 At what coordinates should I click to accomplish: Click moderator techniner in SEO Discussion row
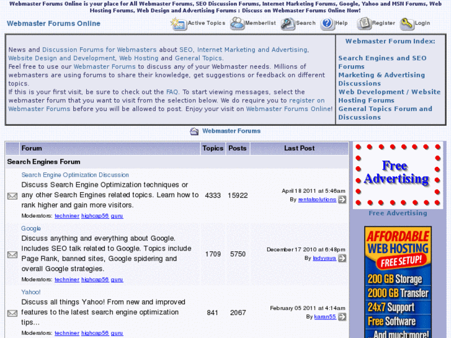pyautogui.click(x=67, y=216)
